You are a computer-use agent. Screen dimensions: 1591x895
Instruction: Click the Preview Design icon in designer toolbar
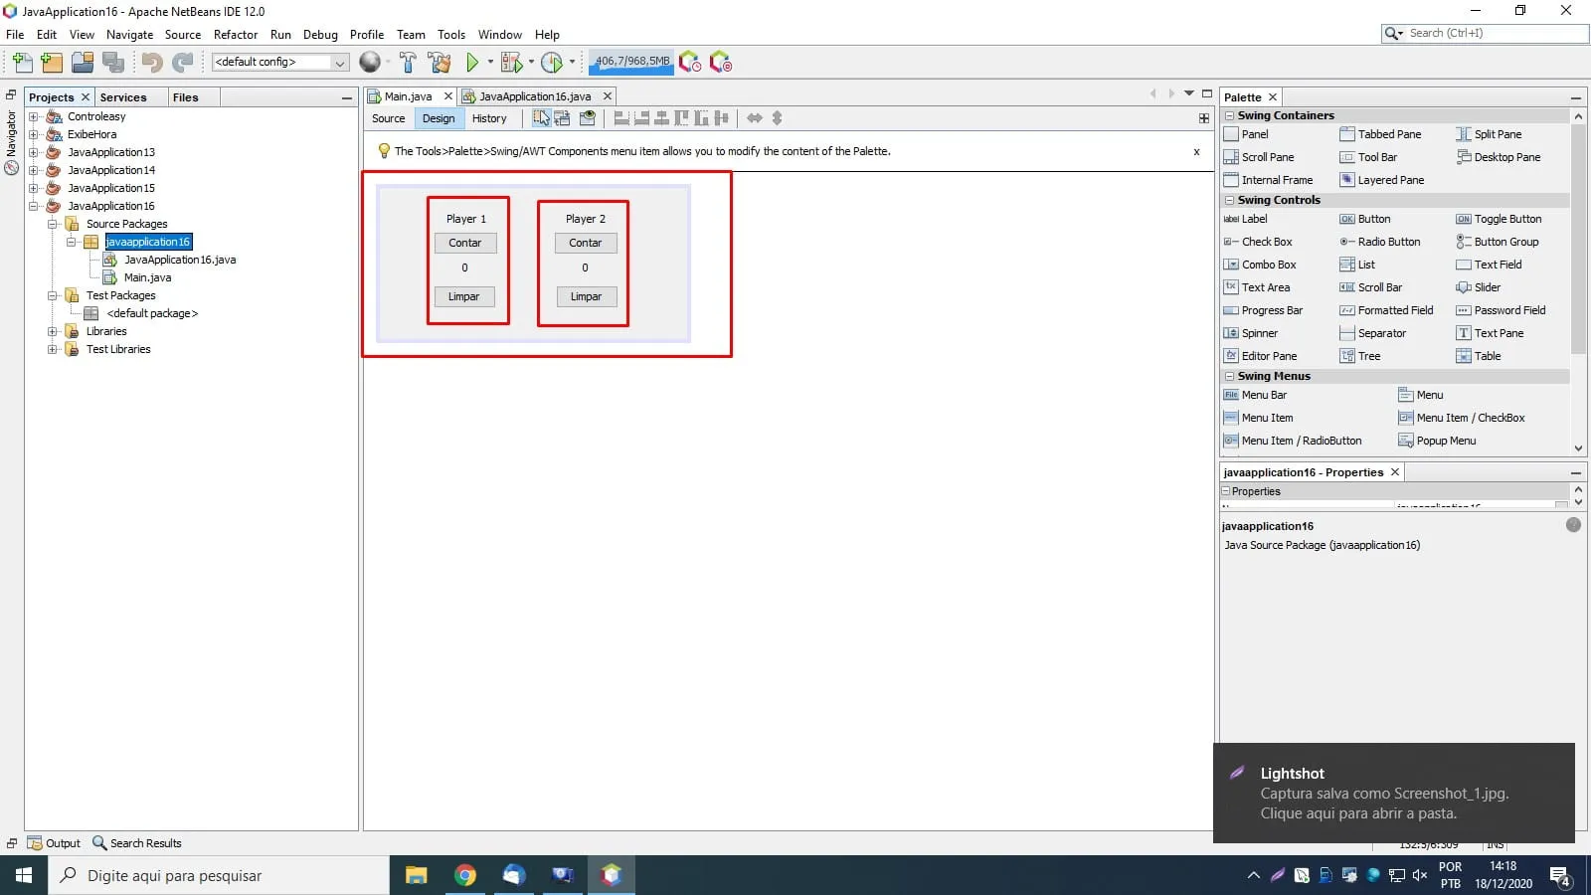click(588, 118)
